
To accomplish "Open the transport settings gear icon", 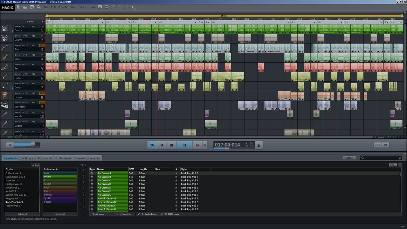I will (x=204, y=145).
